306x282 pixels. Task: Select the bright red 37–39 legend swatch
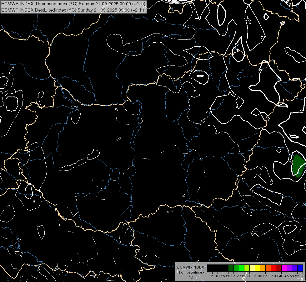(273, 268)
